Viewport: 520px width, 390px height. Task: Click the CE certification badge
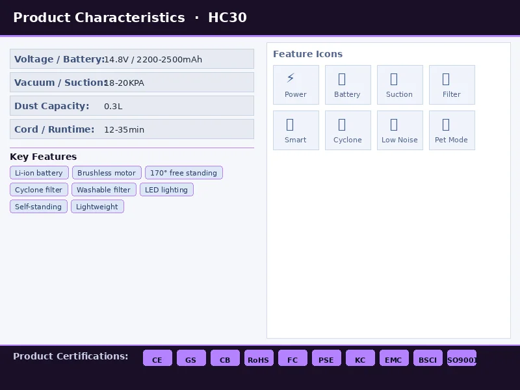click(157, 358)
